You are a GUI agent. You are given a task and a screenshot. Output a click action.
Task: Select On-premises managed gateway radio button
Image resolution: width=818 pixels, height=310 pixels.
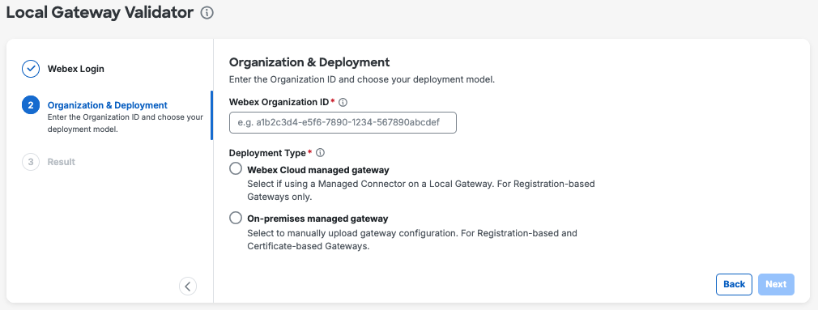tap(236, 218)
